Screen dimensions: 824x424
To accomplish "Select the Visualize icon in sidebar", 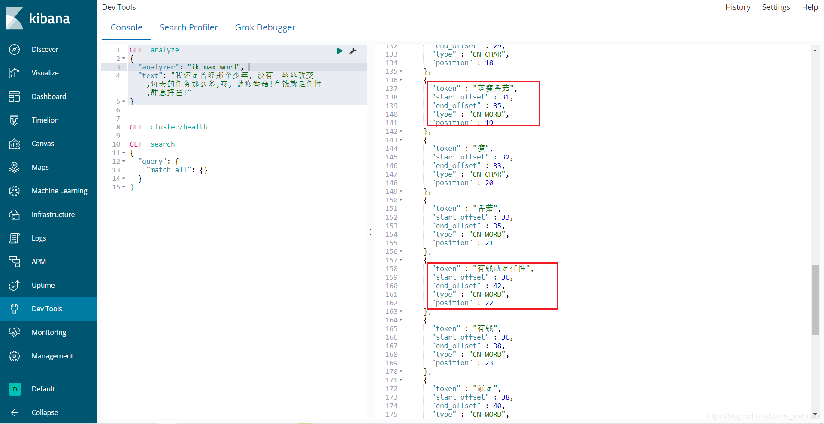I will [14, 73].
